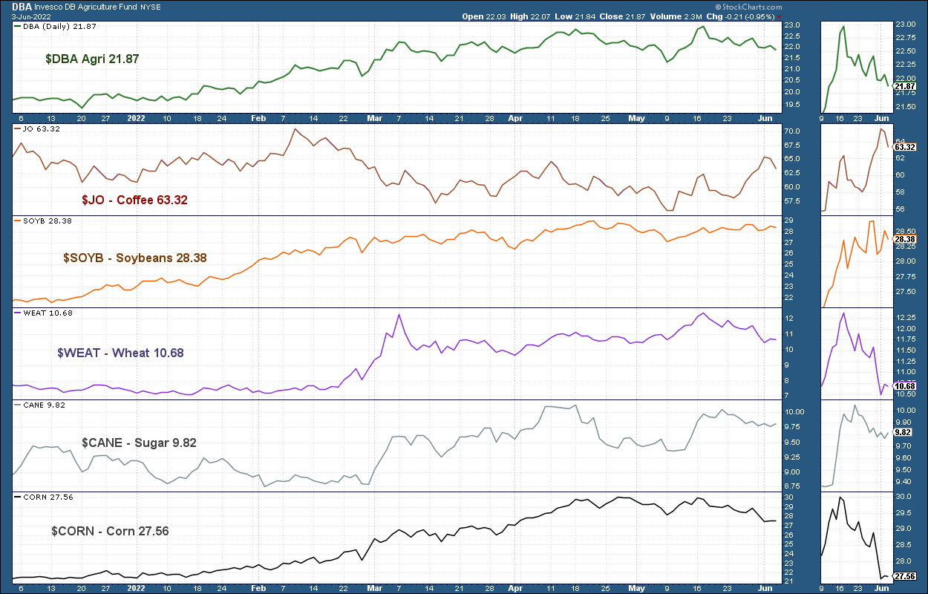This screenshot has height=594, width=928.
Task: Click the 10.00 mark on sugar price axis
Action: [x=794, y=412]
